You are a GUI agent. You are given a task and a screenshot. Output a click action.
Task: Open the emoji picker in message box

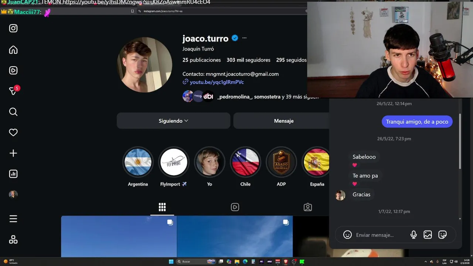pos(347,235)
